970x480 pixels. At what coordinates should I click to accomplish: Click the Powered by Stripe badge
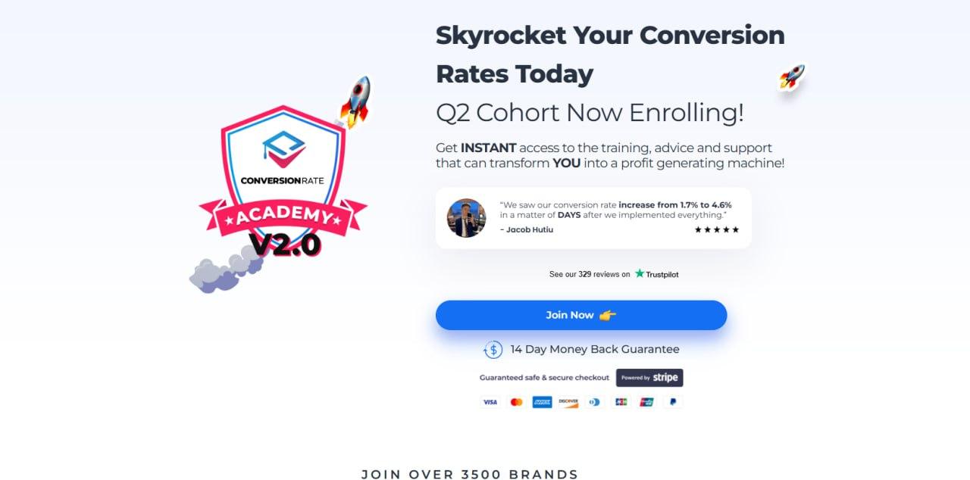coord(649,378)
